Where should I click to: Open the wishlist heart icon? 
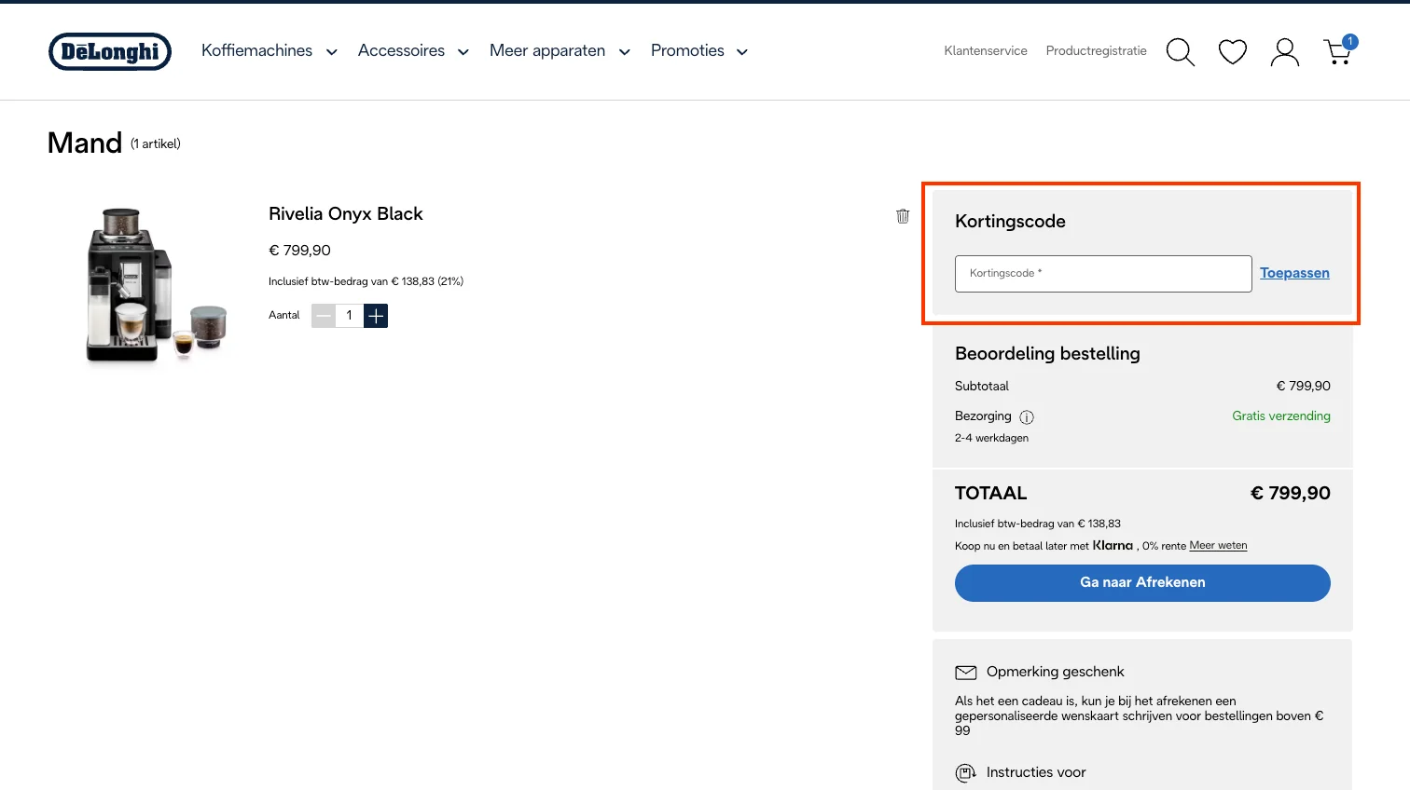point(1233,51)
